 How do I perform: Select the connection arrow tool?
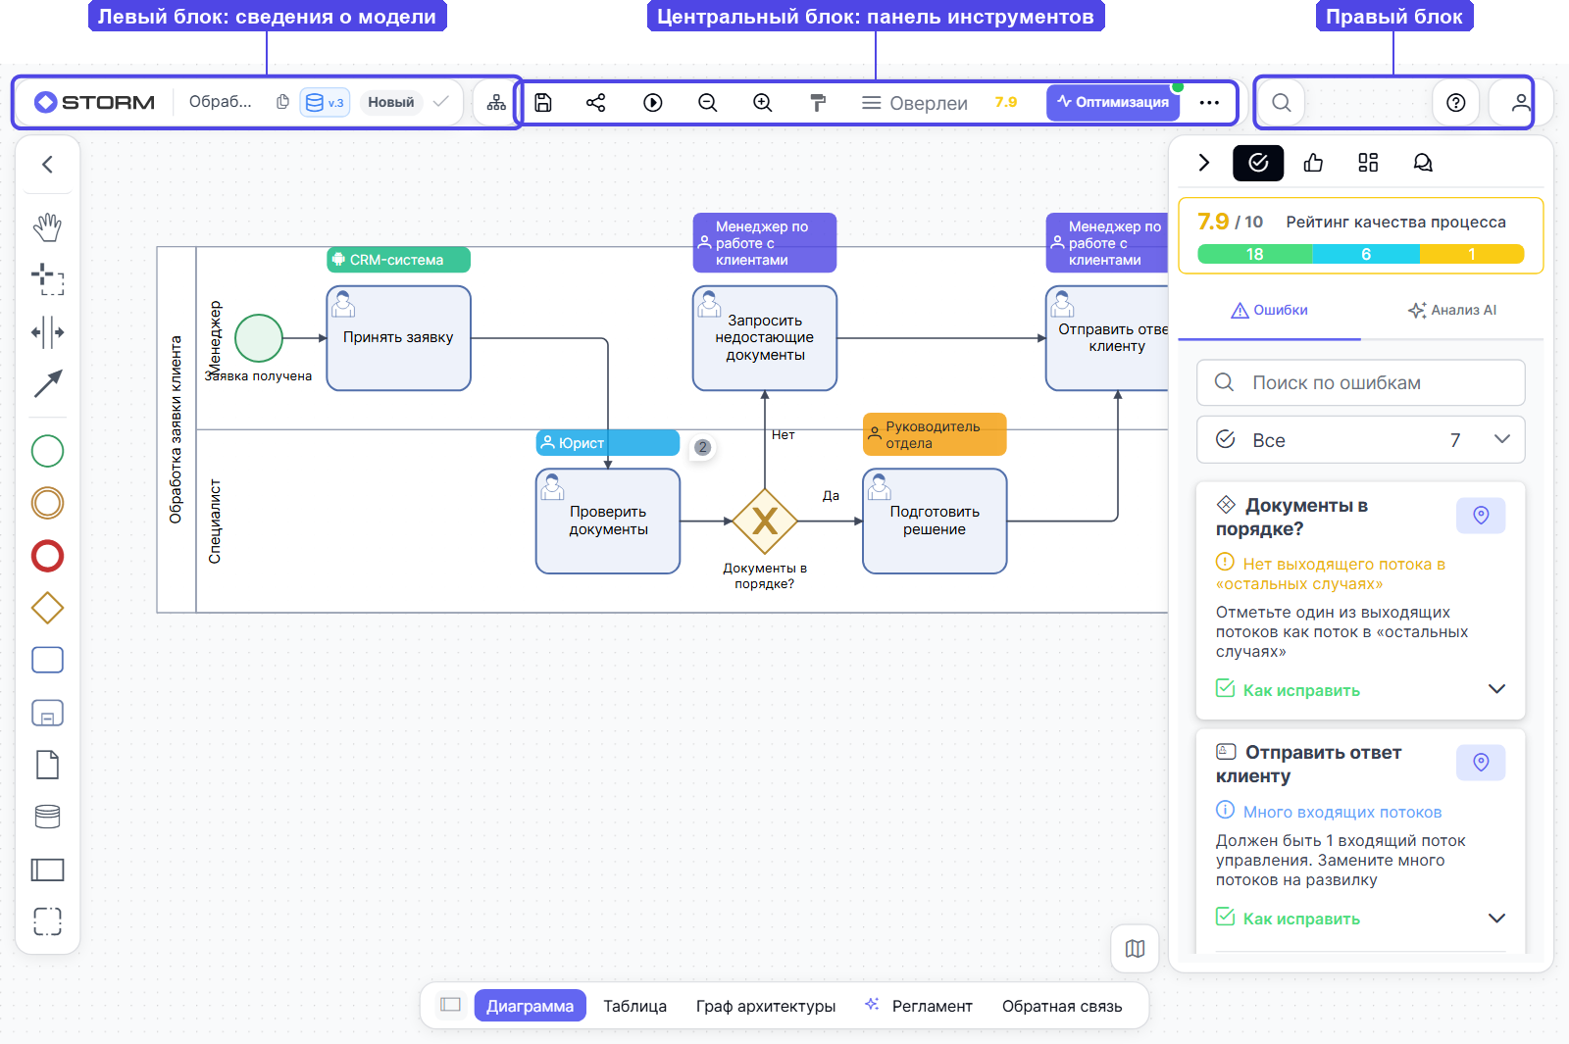(x=47, y=384)
